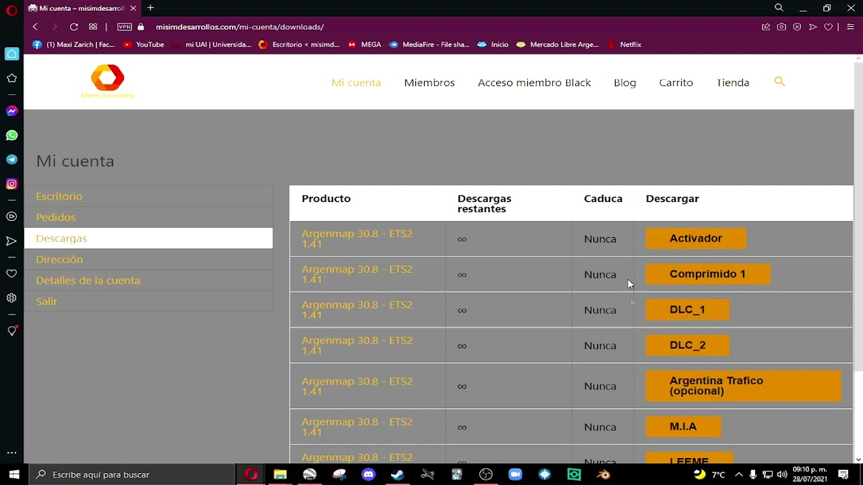Click the Mismi desarrollos site logo

pyautogui.click(x=108, y=82)
